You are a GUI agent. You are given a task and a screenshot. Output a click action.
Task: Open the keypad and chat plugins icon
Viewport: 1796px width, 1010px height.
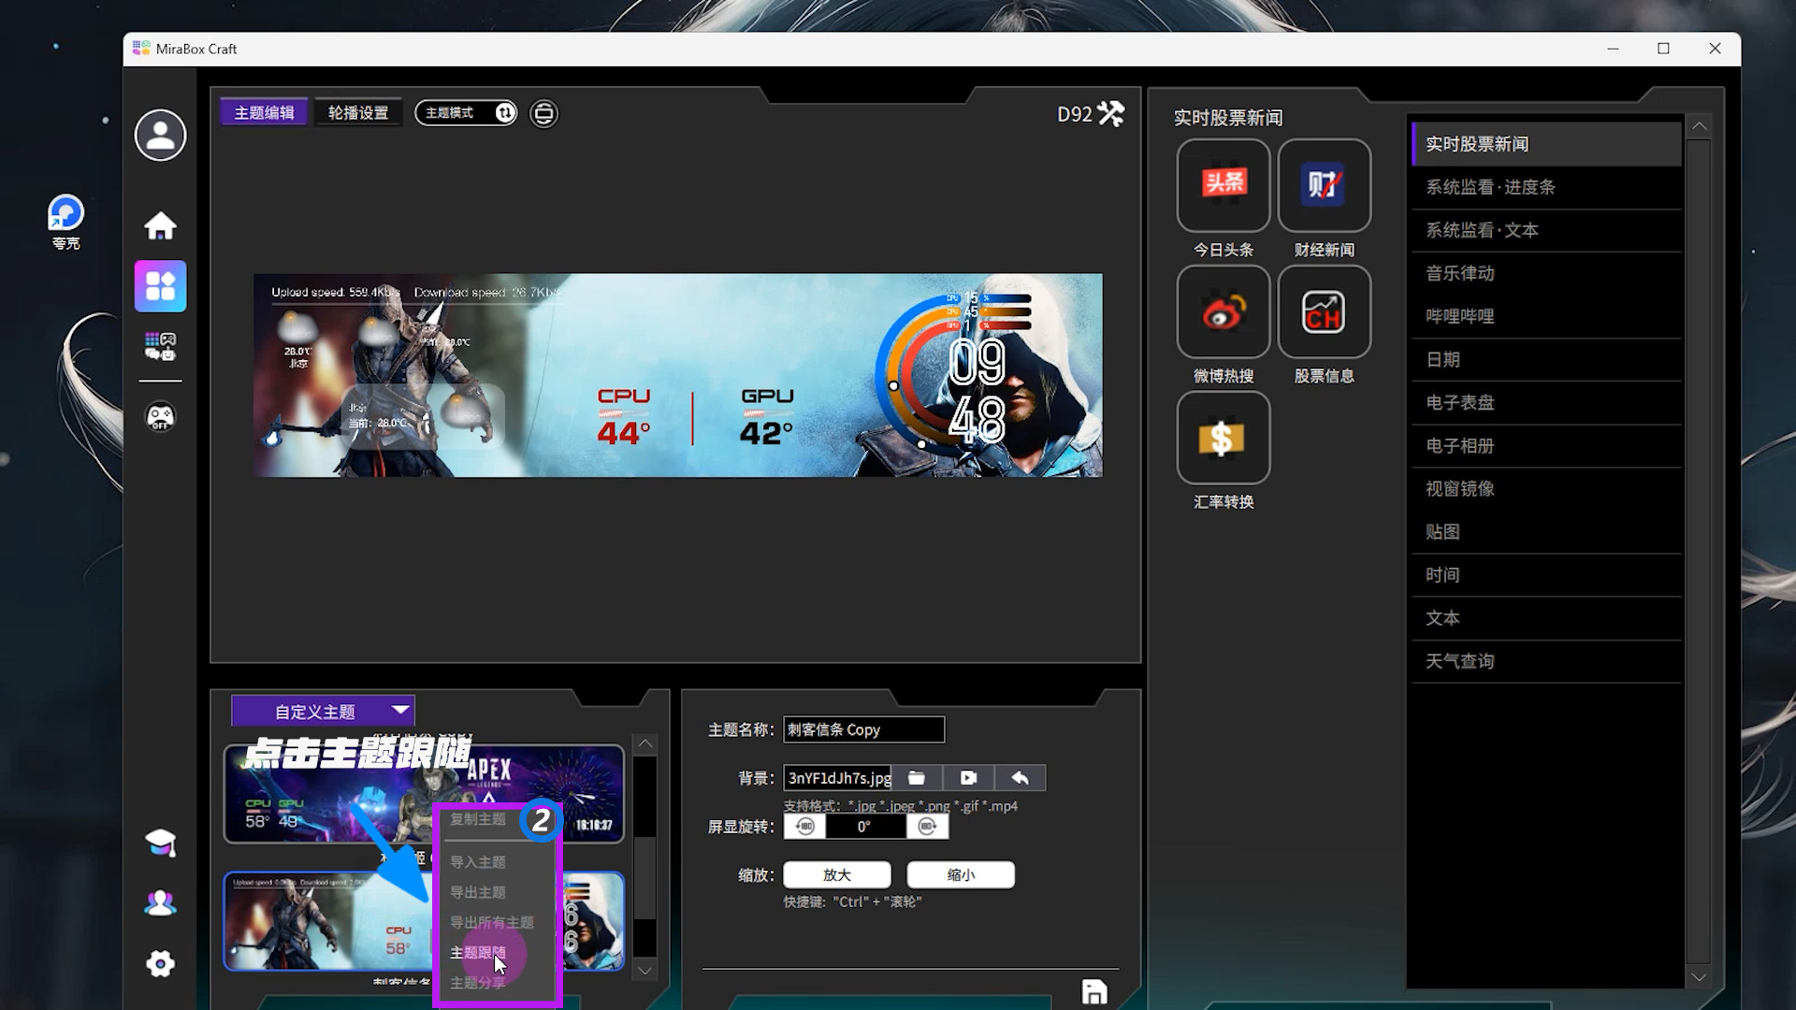160,346
